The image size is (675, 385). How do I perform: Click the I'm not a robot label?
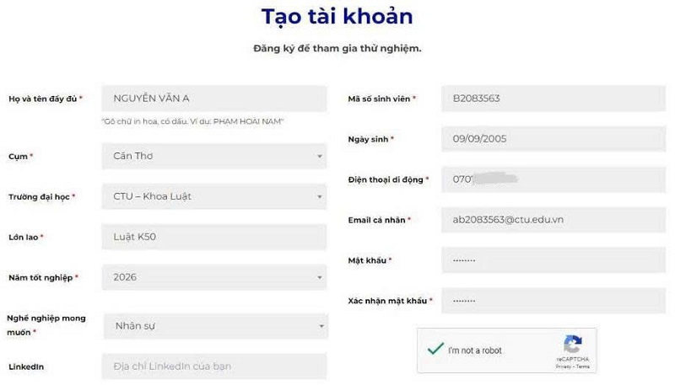pyautogui.click(x=475, y=350)
